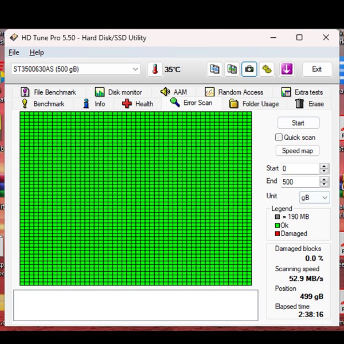Minimize the HD Tune Pro window
Image resolution: width=344 pixels, height=344 pixels.
pos(273,37)
